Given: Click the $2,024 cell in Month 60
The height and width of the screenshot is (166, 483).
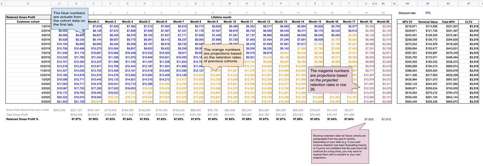Looking at the screenshot, I should tap(387, 26).
